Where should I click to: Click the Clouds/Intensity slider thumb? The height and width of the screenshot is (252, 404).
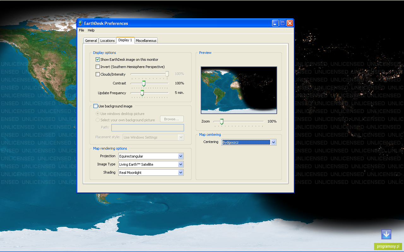click(167, 74)
